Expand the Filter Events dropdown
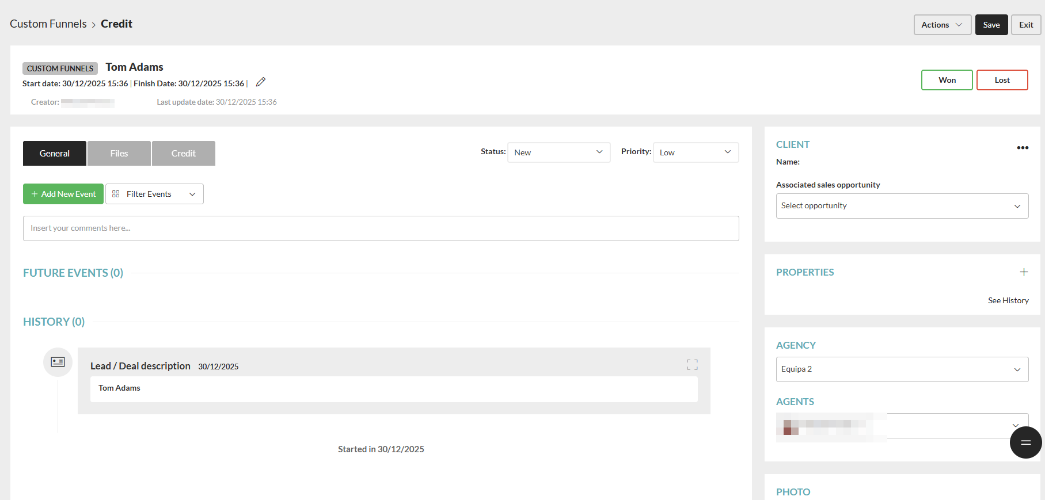1045x500 pixels. click(154, 194)
